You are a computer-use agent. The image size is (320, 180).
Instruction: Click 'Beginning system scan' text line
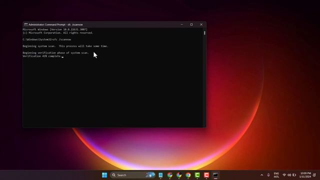point(65,46)
